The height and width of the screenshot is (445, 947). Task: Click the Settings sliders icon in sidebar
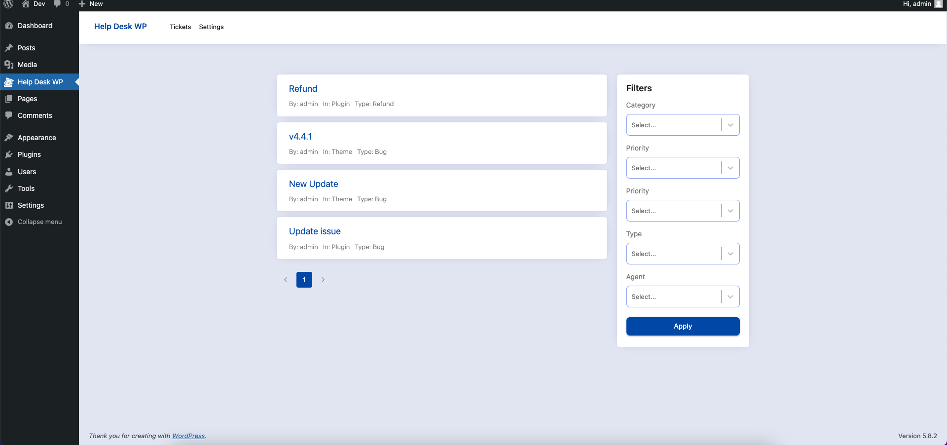point(9,205)
